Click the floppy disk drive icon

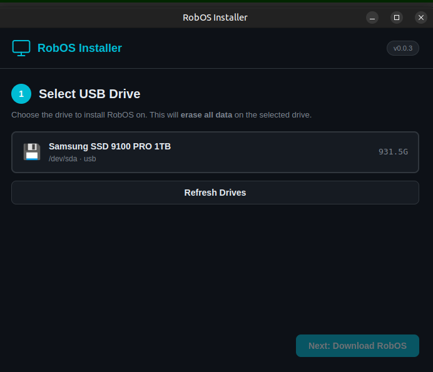(32, 152)
